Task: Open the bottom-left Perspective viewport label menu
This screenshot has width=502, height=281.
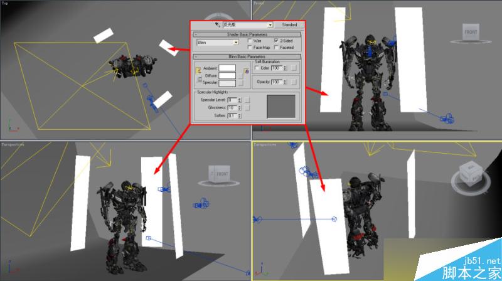Action: (x=13, y=145)
